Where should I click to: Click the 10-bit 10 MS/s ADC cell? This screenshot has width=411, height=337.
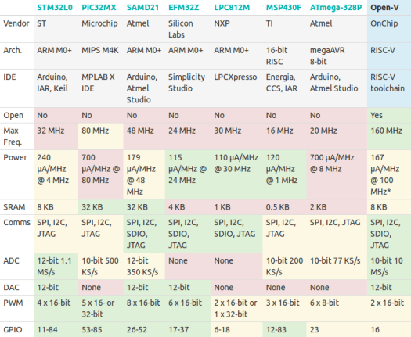tap(389, 267)
